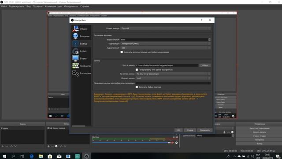Show hidden system tray icons chevron
This screenshot has width=282, height=159.
pos(234,156)
